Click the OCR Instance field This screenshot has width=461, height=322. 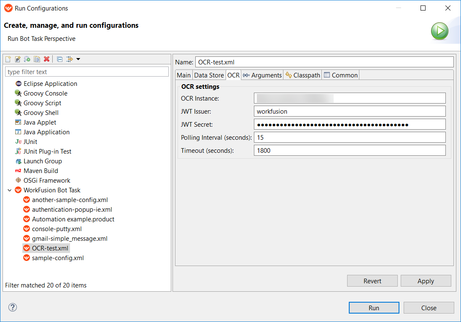click(x=350, y=98)
